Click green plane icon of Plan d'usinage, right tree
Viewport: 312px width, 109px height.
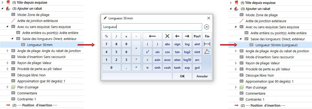(241, 87)
